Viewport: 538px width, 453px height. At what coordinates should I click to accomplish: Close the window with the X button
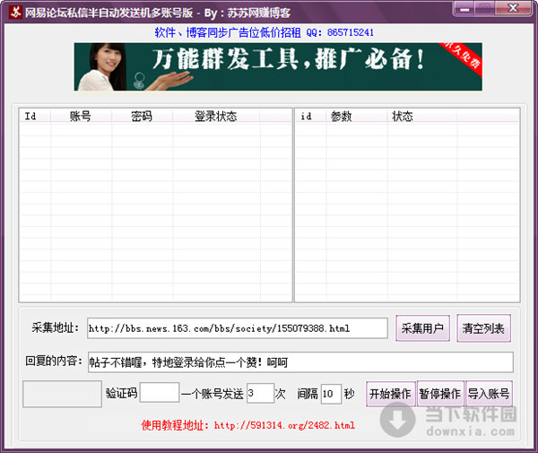pos(513,9)
